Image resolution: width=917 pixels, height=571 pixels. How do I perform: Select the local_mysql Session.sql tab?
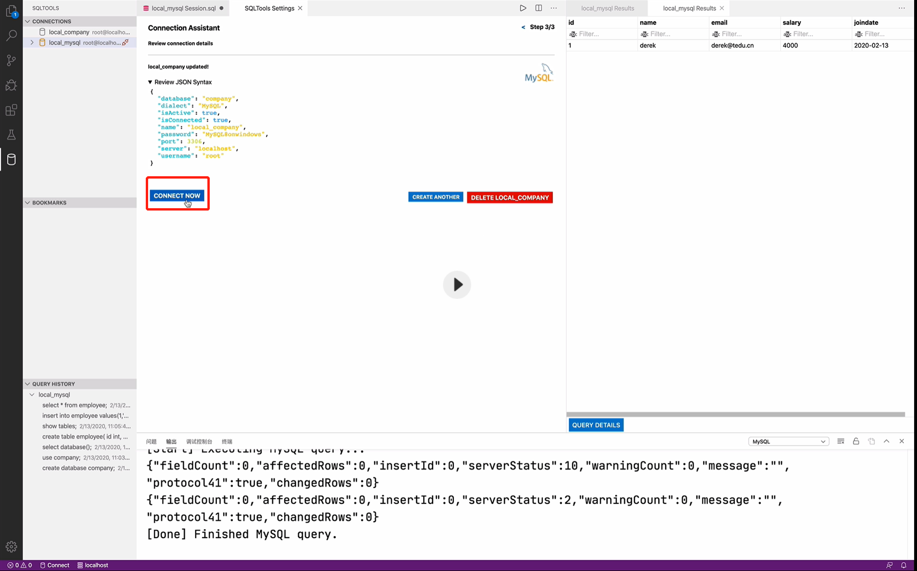point(184,8)
